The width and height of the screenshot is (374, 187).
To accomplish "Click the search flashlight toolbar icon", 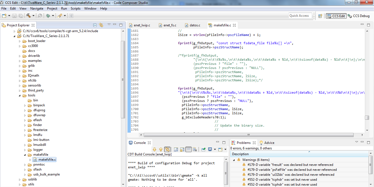I will click(x=60, y=16).
